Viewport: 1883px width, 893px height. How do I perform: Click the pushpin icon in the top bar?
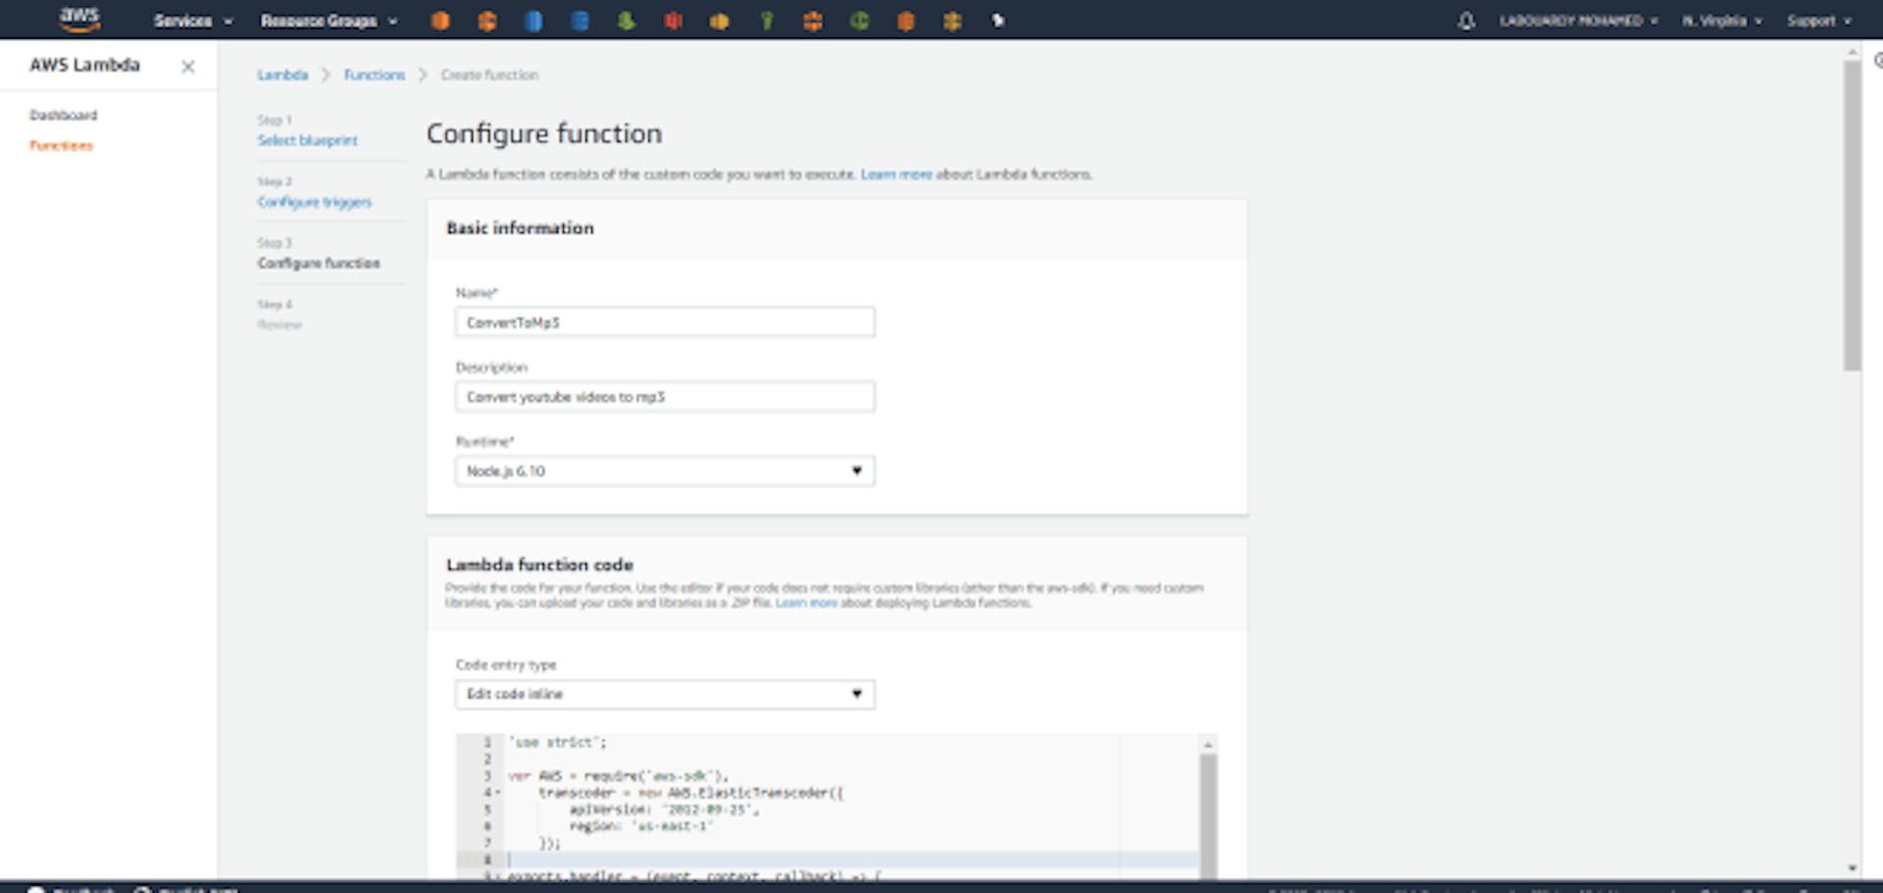pos(997,21)
